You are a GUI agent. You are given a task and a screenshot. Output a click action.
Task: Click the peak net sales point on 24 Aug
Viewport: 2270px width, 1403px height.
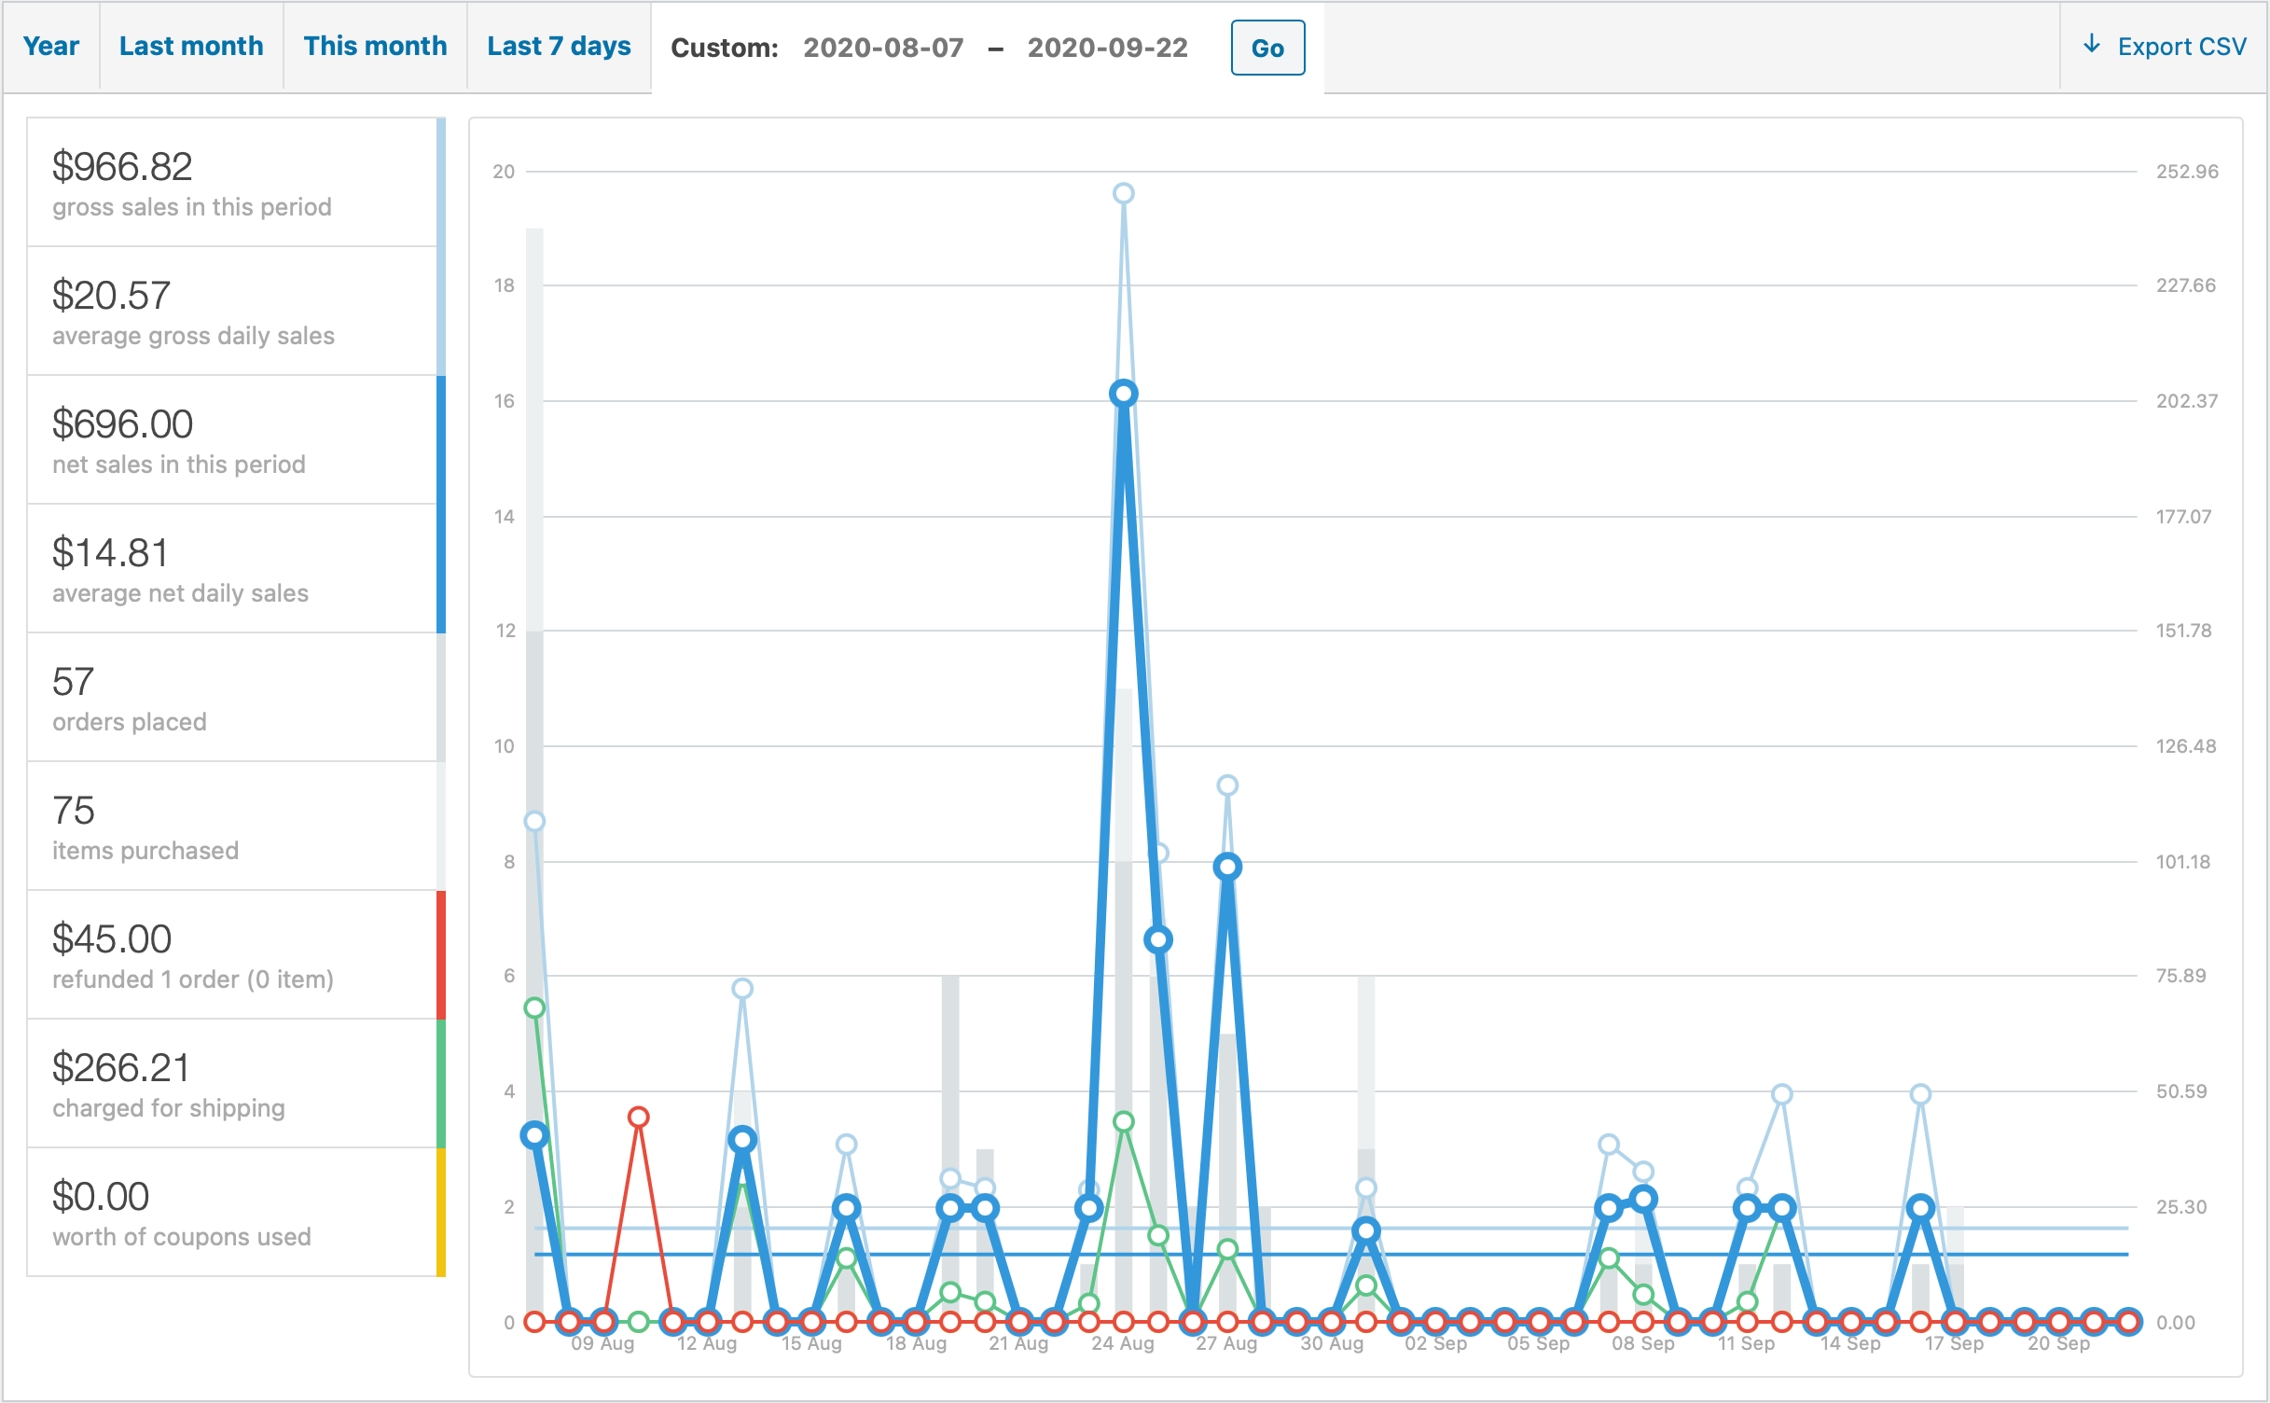click(1123, 394)
